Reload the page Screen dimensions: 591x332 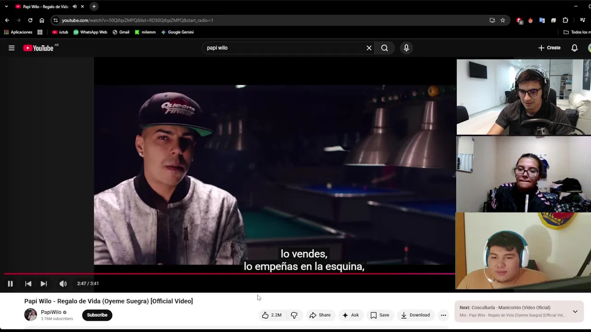click(x=30, y=20)
